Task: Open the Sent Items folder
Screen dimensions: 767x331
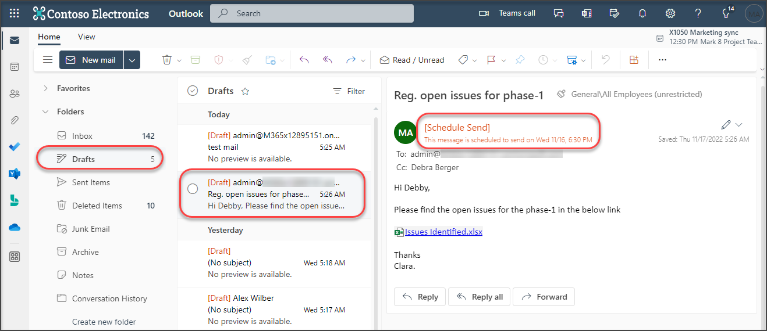Action: 91,182
